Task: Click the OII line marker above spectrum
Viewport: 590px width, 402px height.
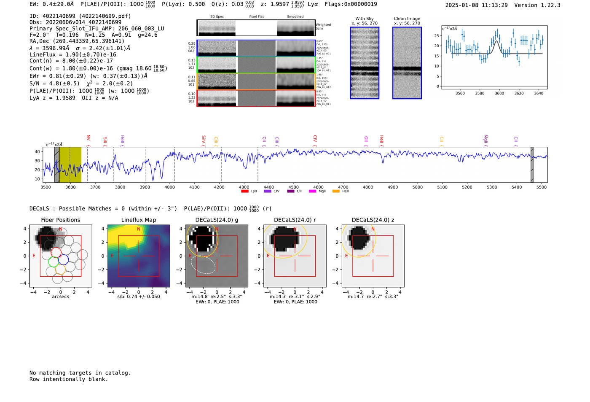Action: 366,139
